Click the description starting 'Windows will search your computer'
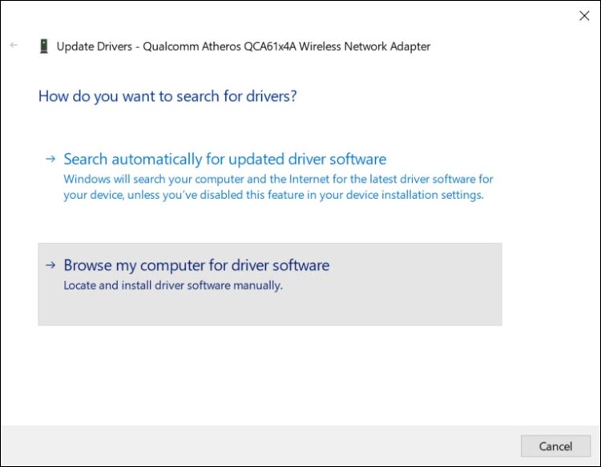Screen dimensions: 601x467 point(278,187)
